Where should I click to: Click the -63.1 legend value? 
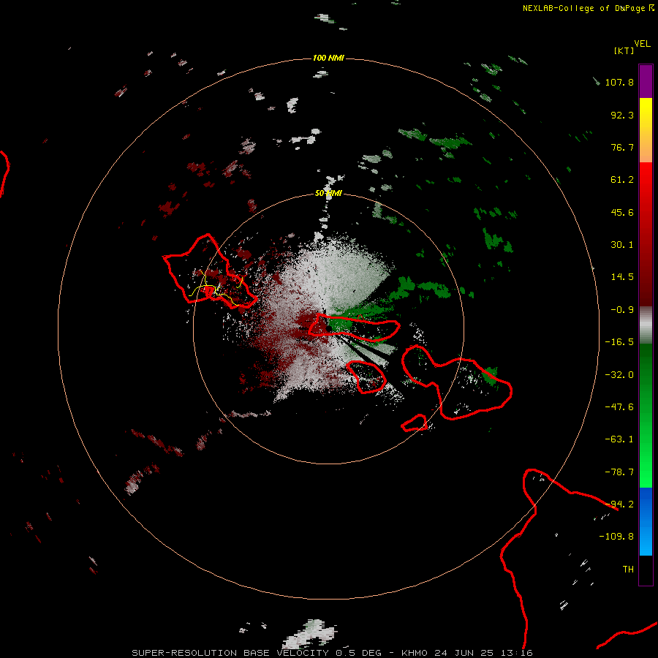pyautogui.click(x=619, y=439)
